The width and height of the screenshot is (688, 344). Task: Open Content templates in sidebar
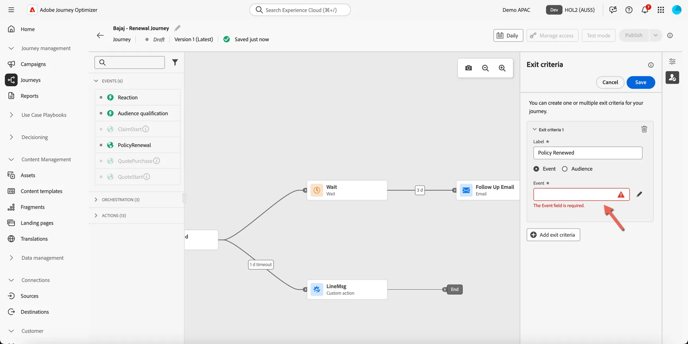(41, 191)
